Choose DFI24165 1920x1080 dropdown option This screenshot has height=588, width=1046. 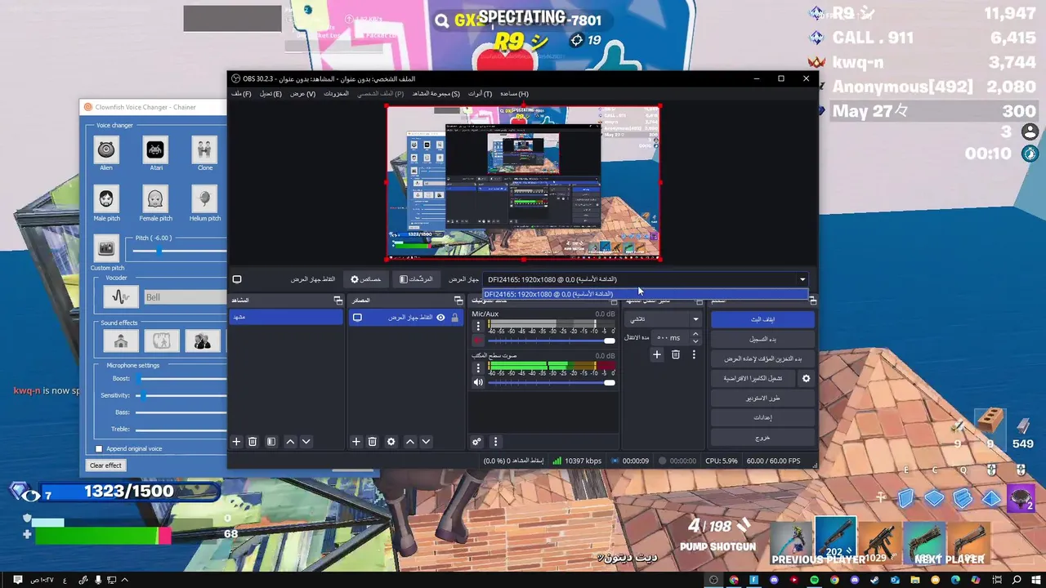tap(646, 294)
